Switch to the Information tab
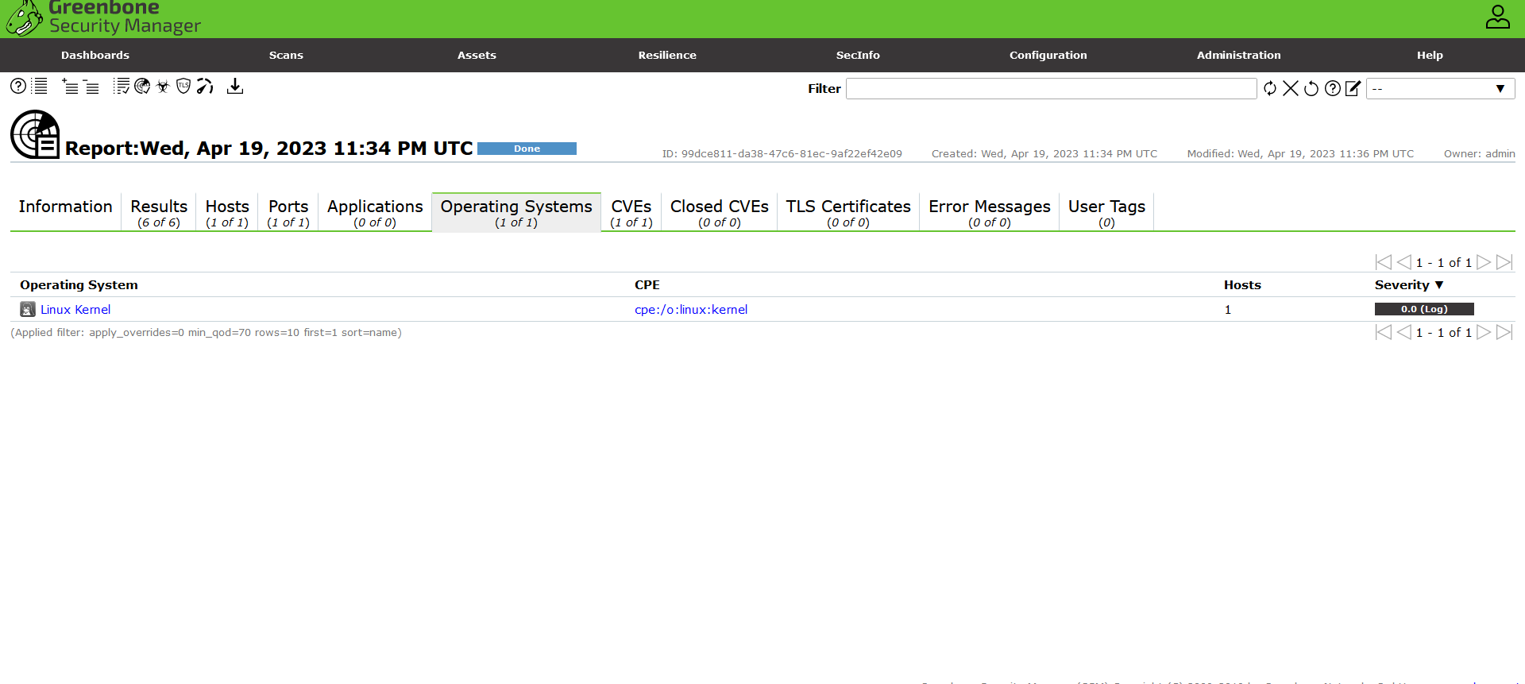 [x=66, y=212]
